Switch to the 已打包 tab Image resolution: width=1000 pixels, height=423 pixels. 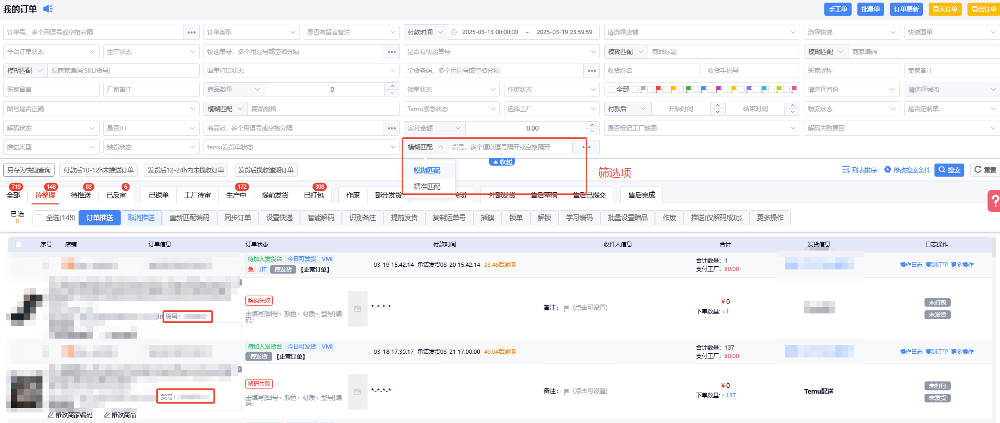(x=314, y=195)
